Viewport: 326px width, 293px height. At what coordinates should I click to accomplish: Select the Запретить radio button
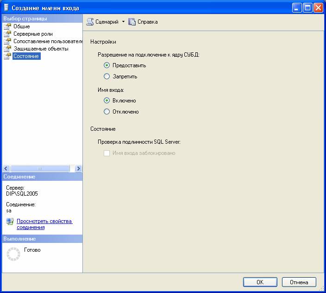pos(107,76)
